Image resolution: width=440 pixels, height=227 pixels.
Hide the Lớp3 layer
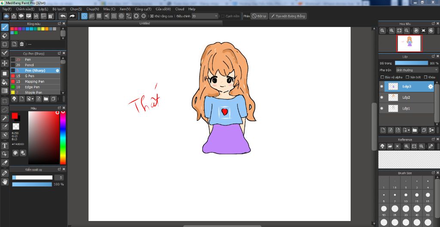pos(382,87)
